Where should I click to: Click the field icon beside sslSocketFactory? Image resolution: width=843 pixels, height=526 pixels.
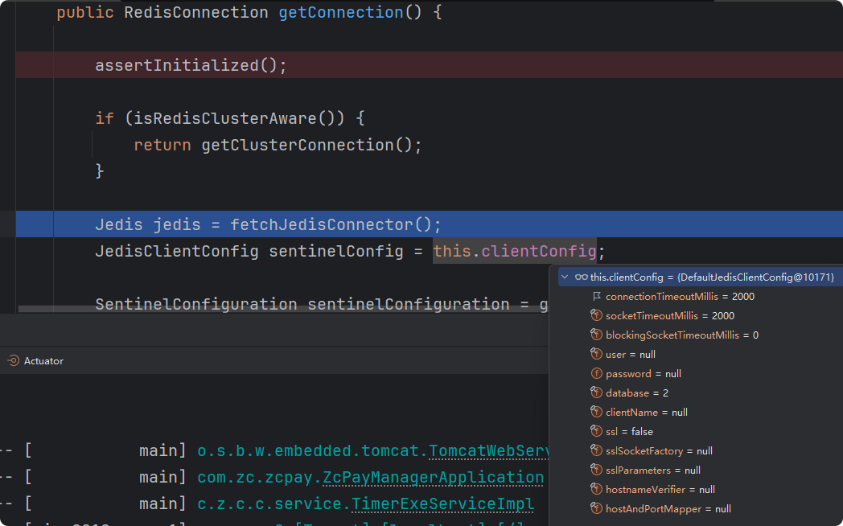point(596,450)
